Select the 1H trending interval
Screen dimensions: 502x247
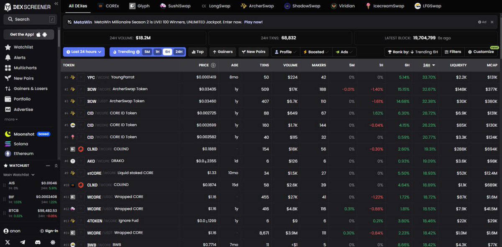point(157,52)
